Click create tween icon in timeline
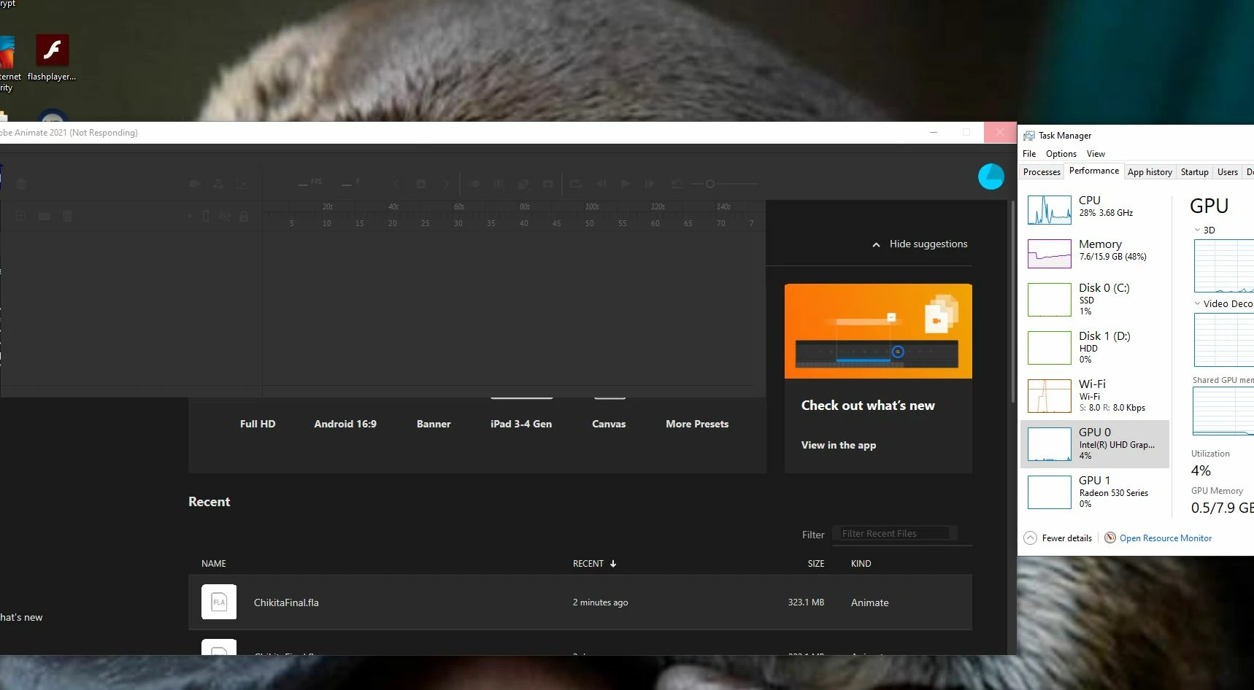The width and height of the screenshot is (1254, 690). [x=523, y=184]
